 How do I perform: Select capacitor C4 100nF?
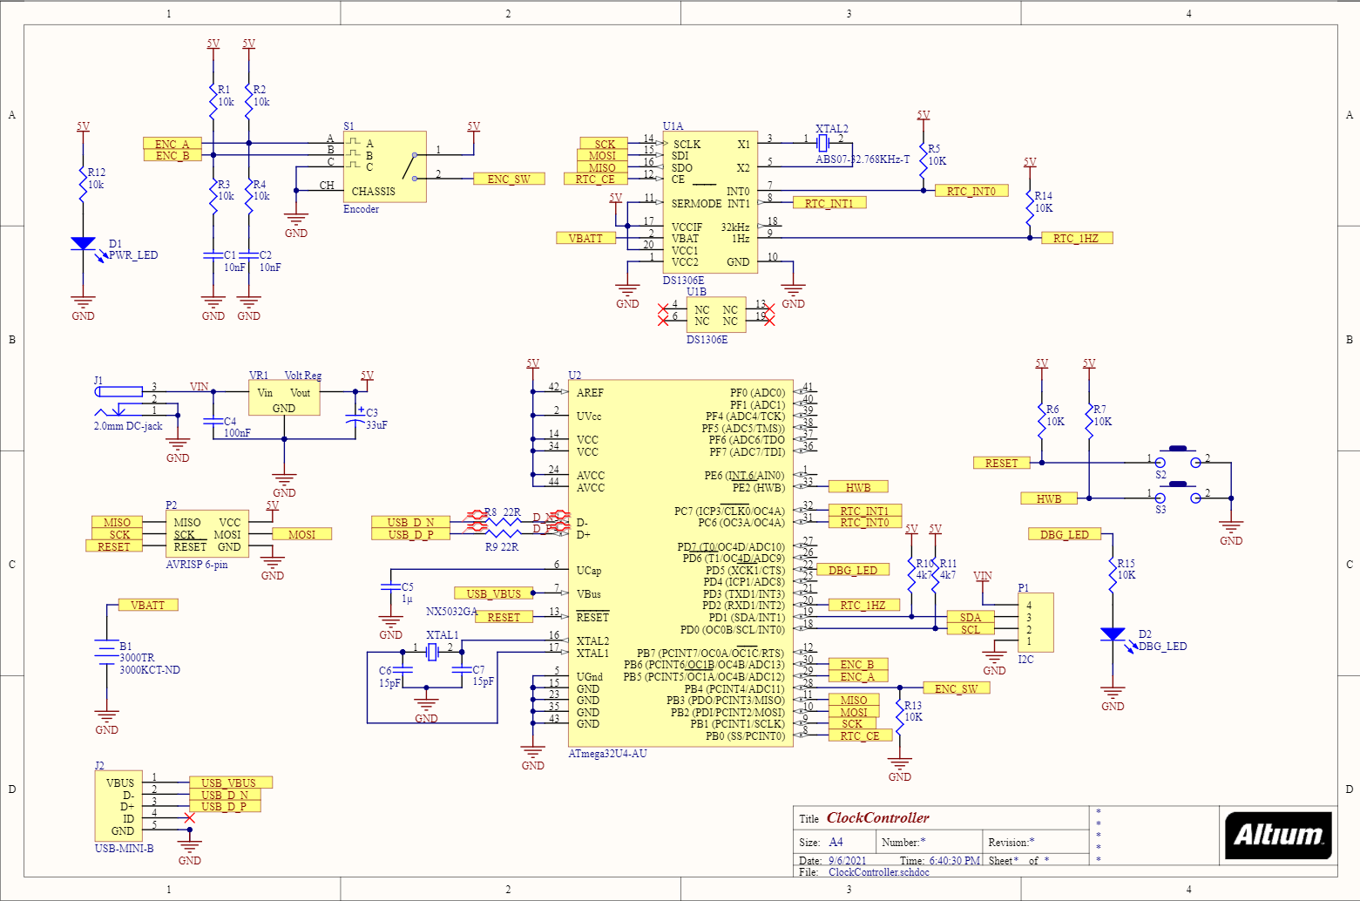[213, 422]
